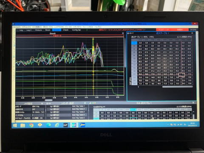Click the Windows Start button
The width and height of the screenshot is (204, 153).
click(x=15, y=125)
